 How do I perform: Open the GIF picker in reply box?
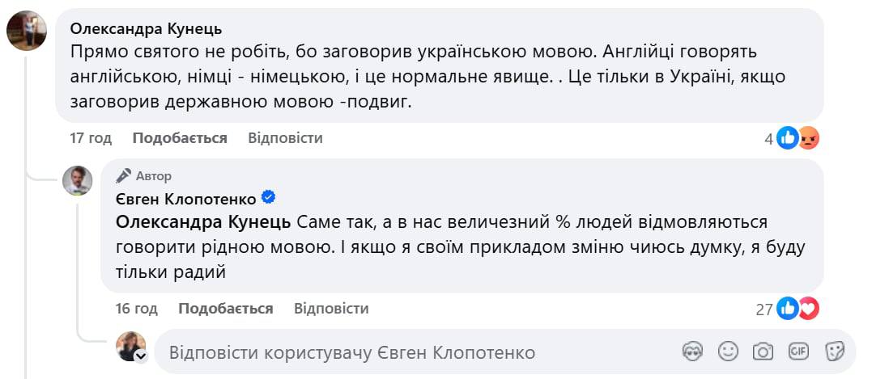tap(798, 352)
